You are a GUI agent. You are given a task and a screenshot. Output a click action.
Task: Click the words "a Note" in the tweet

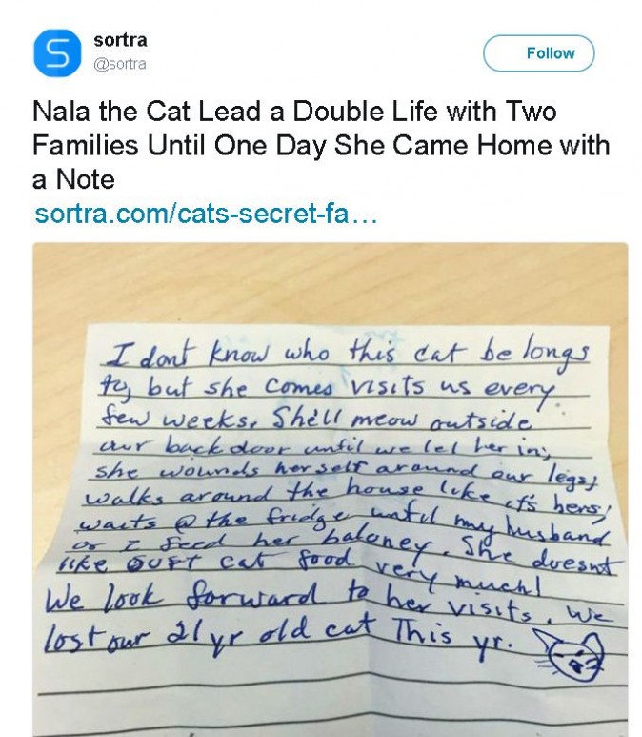[73, 179]
